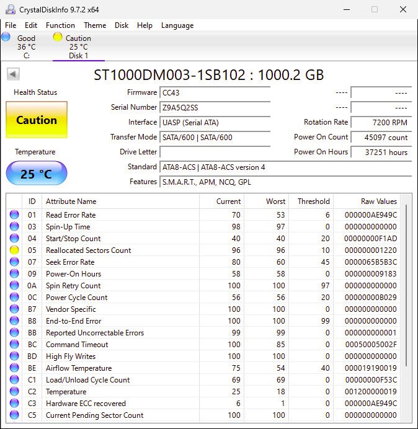Click status orb for Command Timeout
418x429 pixels.
point(14,344)
